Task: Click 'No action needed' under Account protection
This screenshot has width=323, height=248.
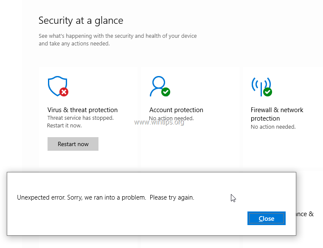Action: 171,118
